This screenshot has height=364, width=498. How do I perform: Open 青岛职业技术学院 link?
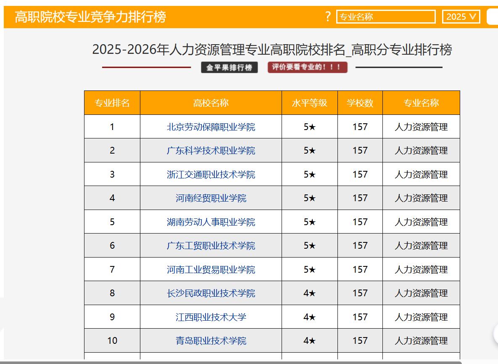click(211, 340)
